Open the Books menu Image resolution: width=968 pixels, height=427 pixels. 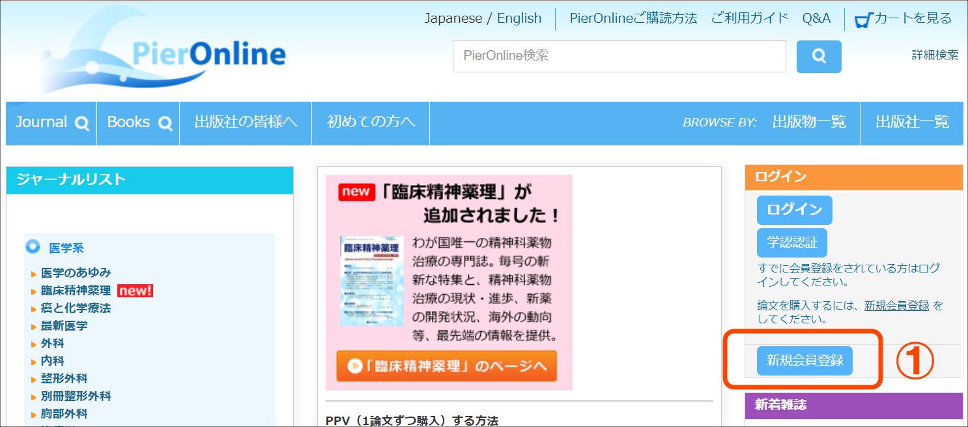click(138, 123)
